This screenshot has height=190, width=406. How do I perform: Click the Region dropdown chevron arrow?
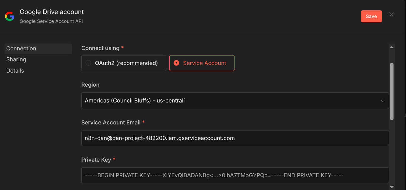[x=383, y=101]
